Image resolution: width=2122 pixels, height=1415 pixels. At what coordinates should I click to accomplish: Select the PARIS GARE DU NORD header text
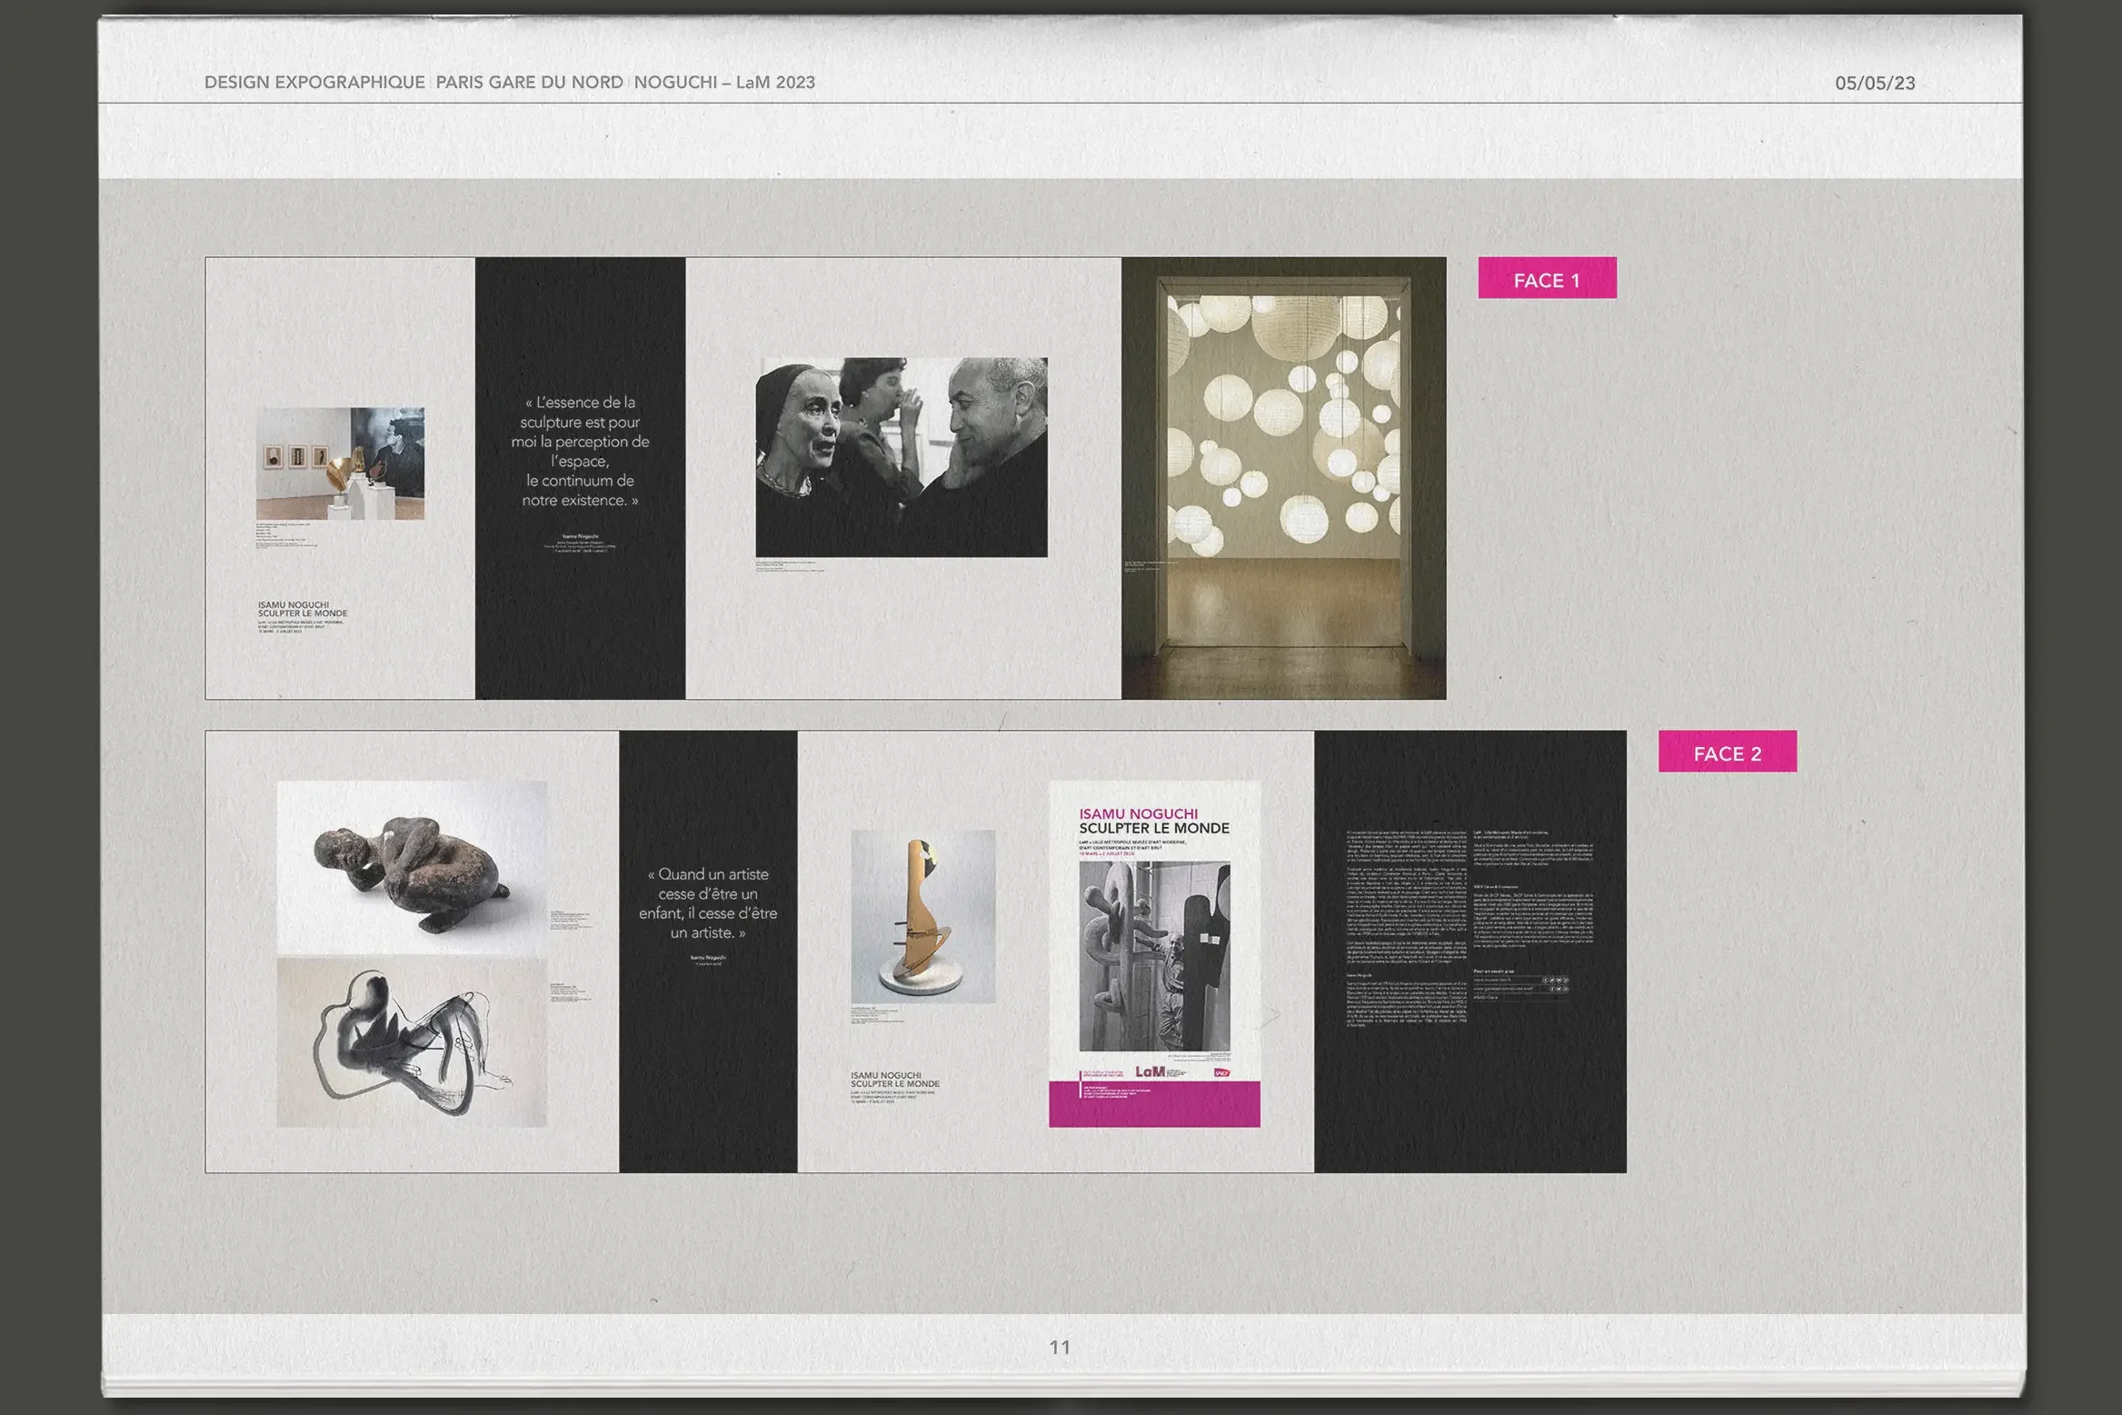pyautogui.click(x=529, y=82)
